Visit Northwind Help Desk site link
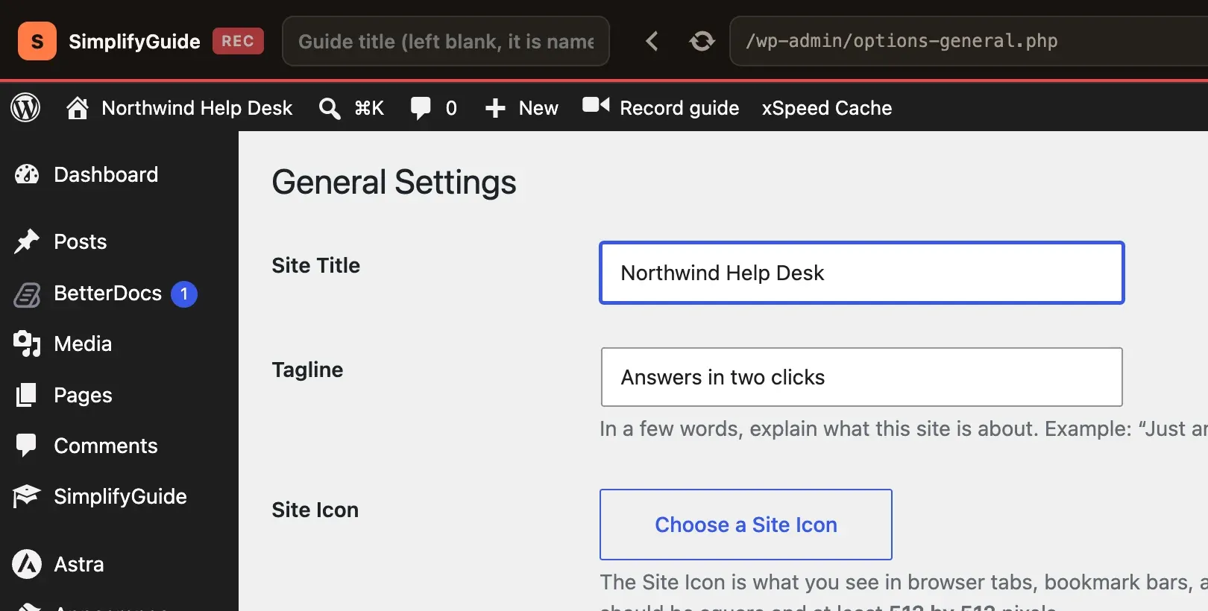This screenshot has height=611, width=1208. tap(197, 108)
